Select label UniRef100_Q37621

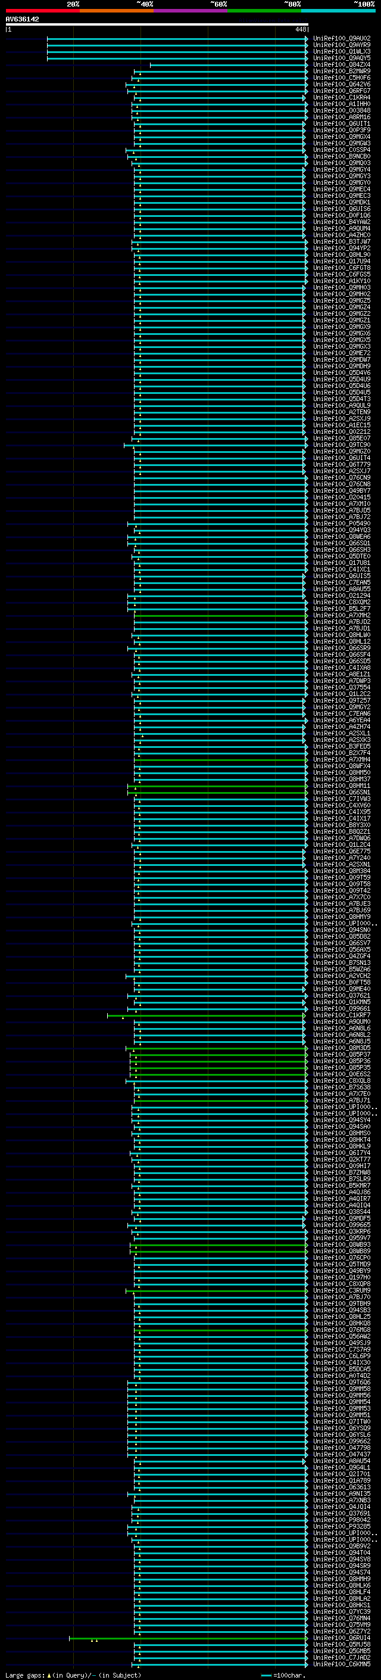(342, 995)
